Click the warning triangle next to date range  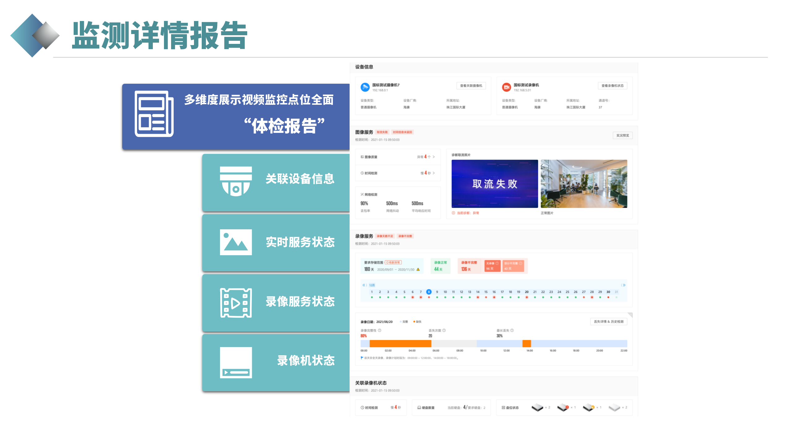[x=418, y=269]
